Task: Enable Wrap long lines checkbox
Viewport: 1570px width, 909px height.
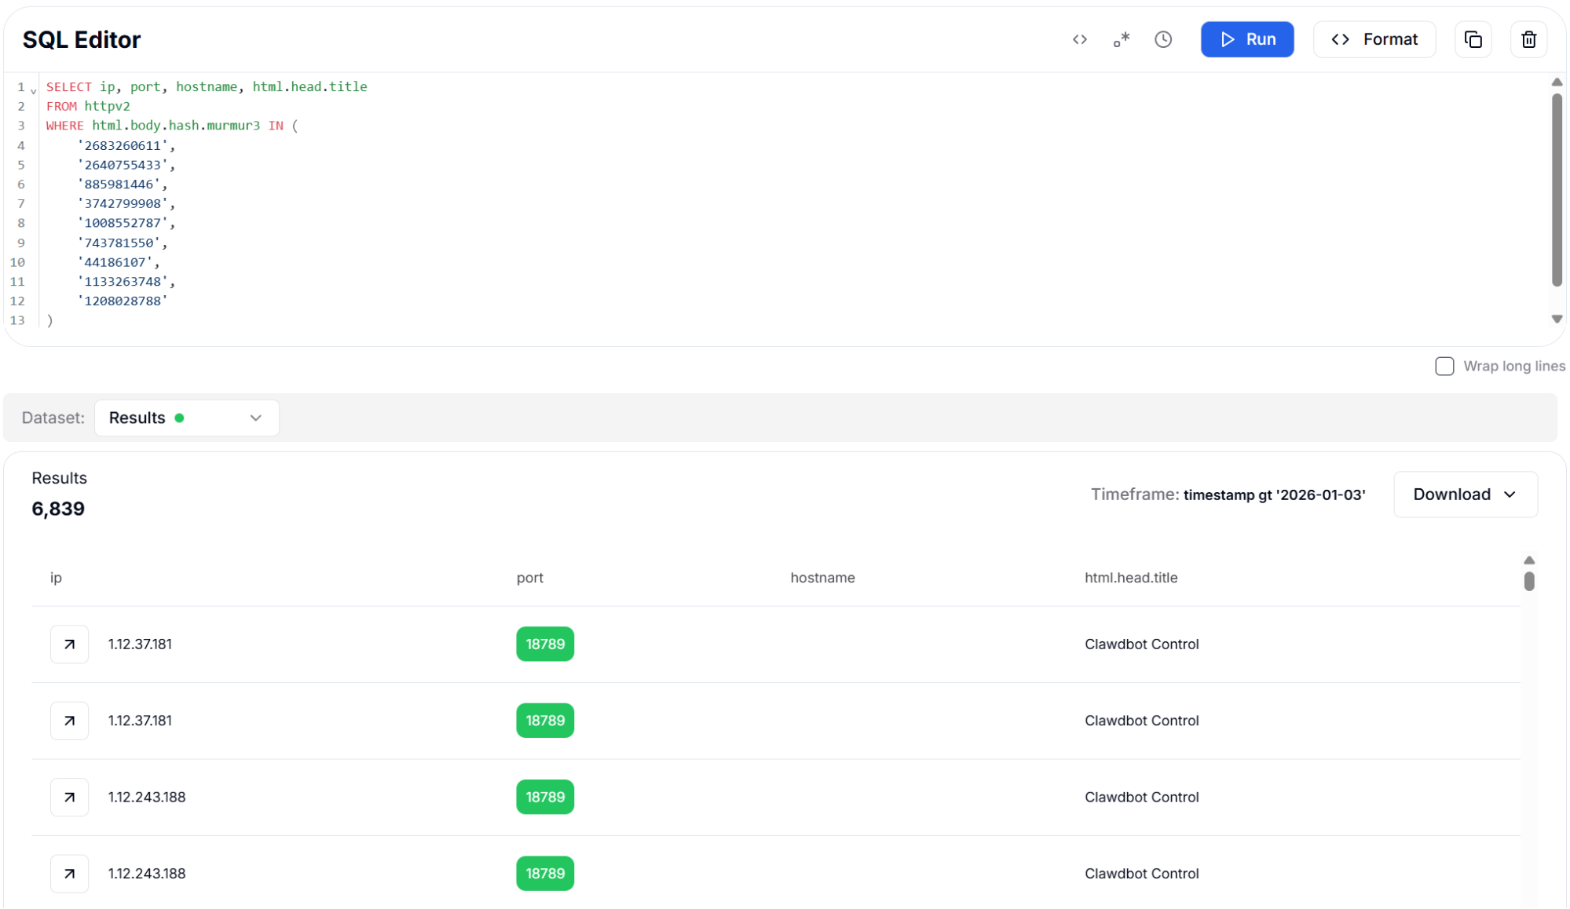Action: tap(1444, 367)
